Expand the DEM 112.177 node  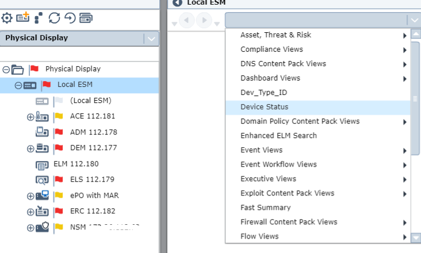point(30,148)
